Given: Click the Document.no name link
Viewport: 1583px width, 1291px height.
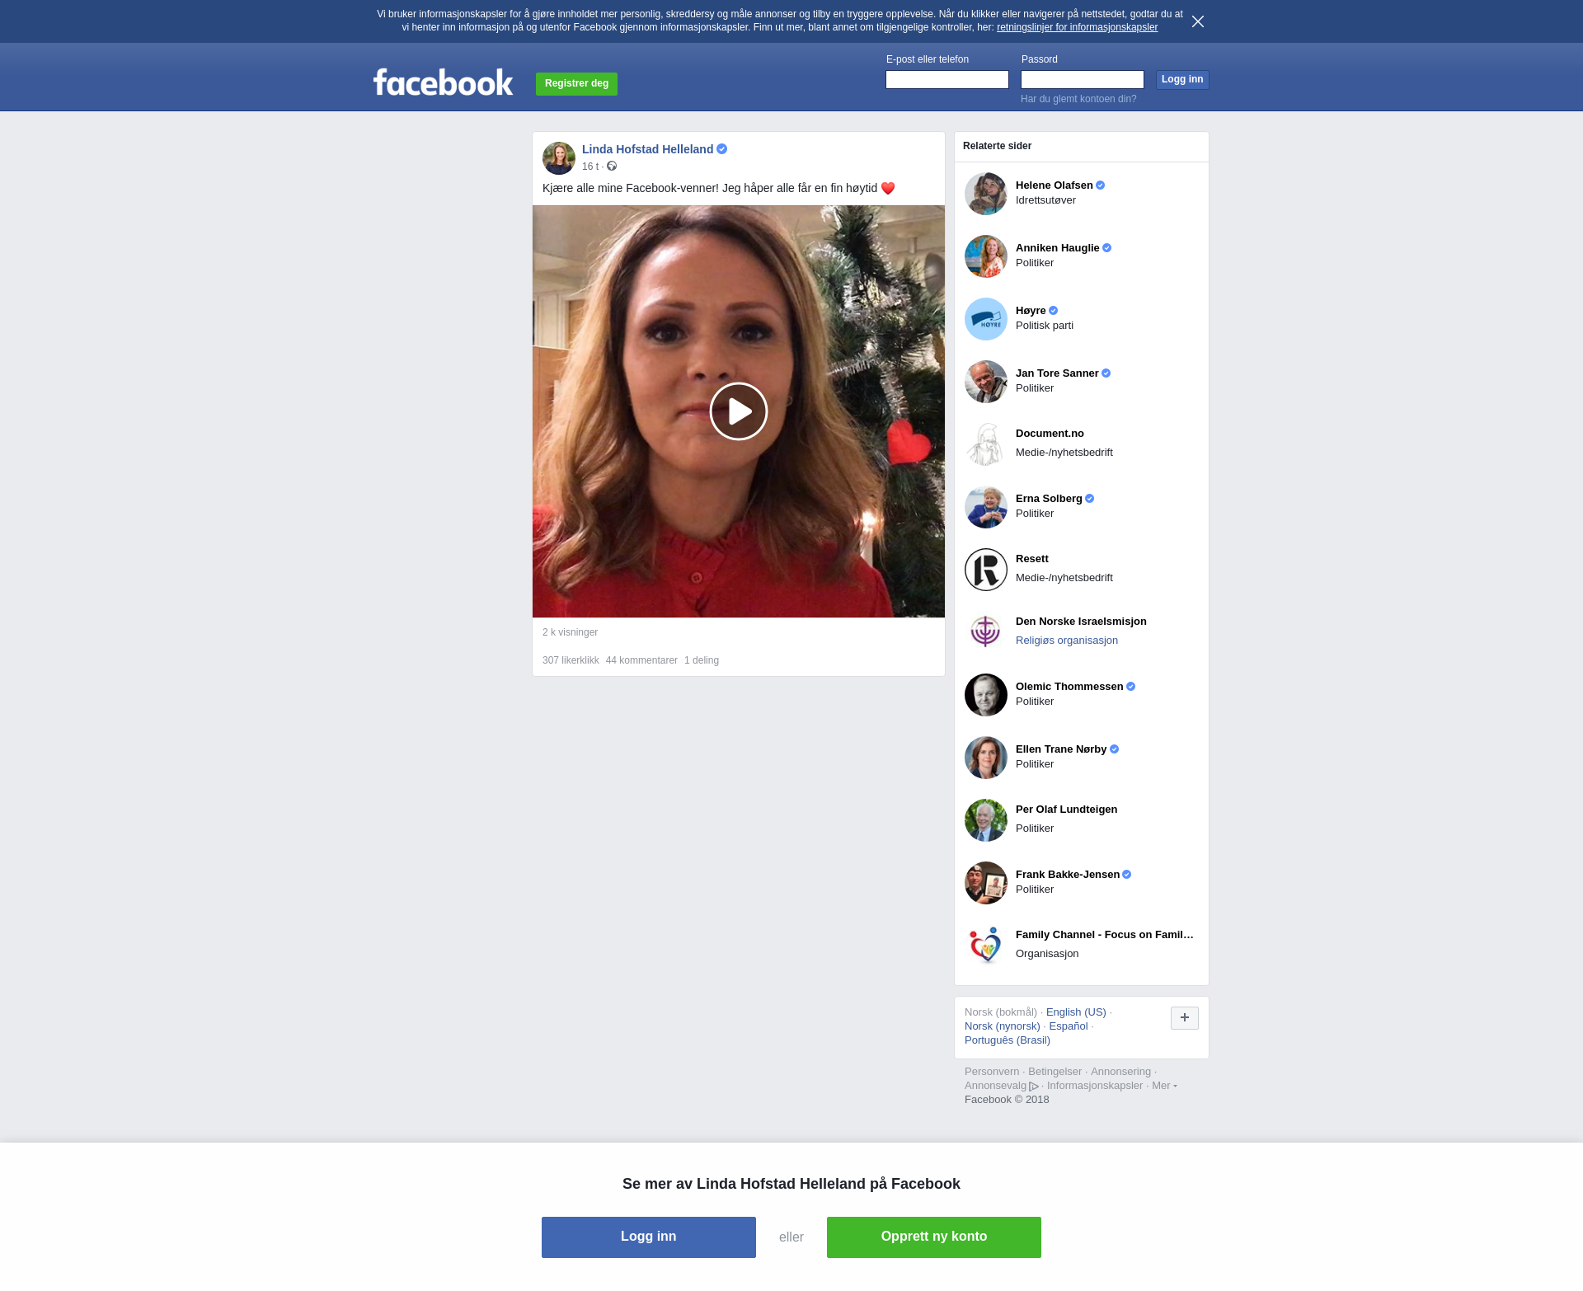Looking at the screenshot, I should click(x=1050, y=434).
